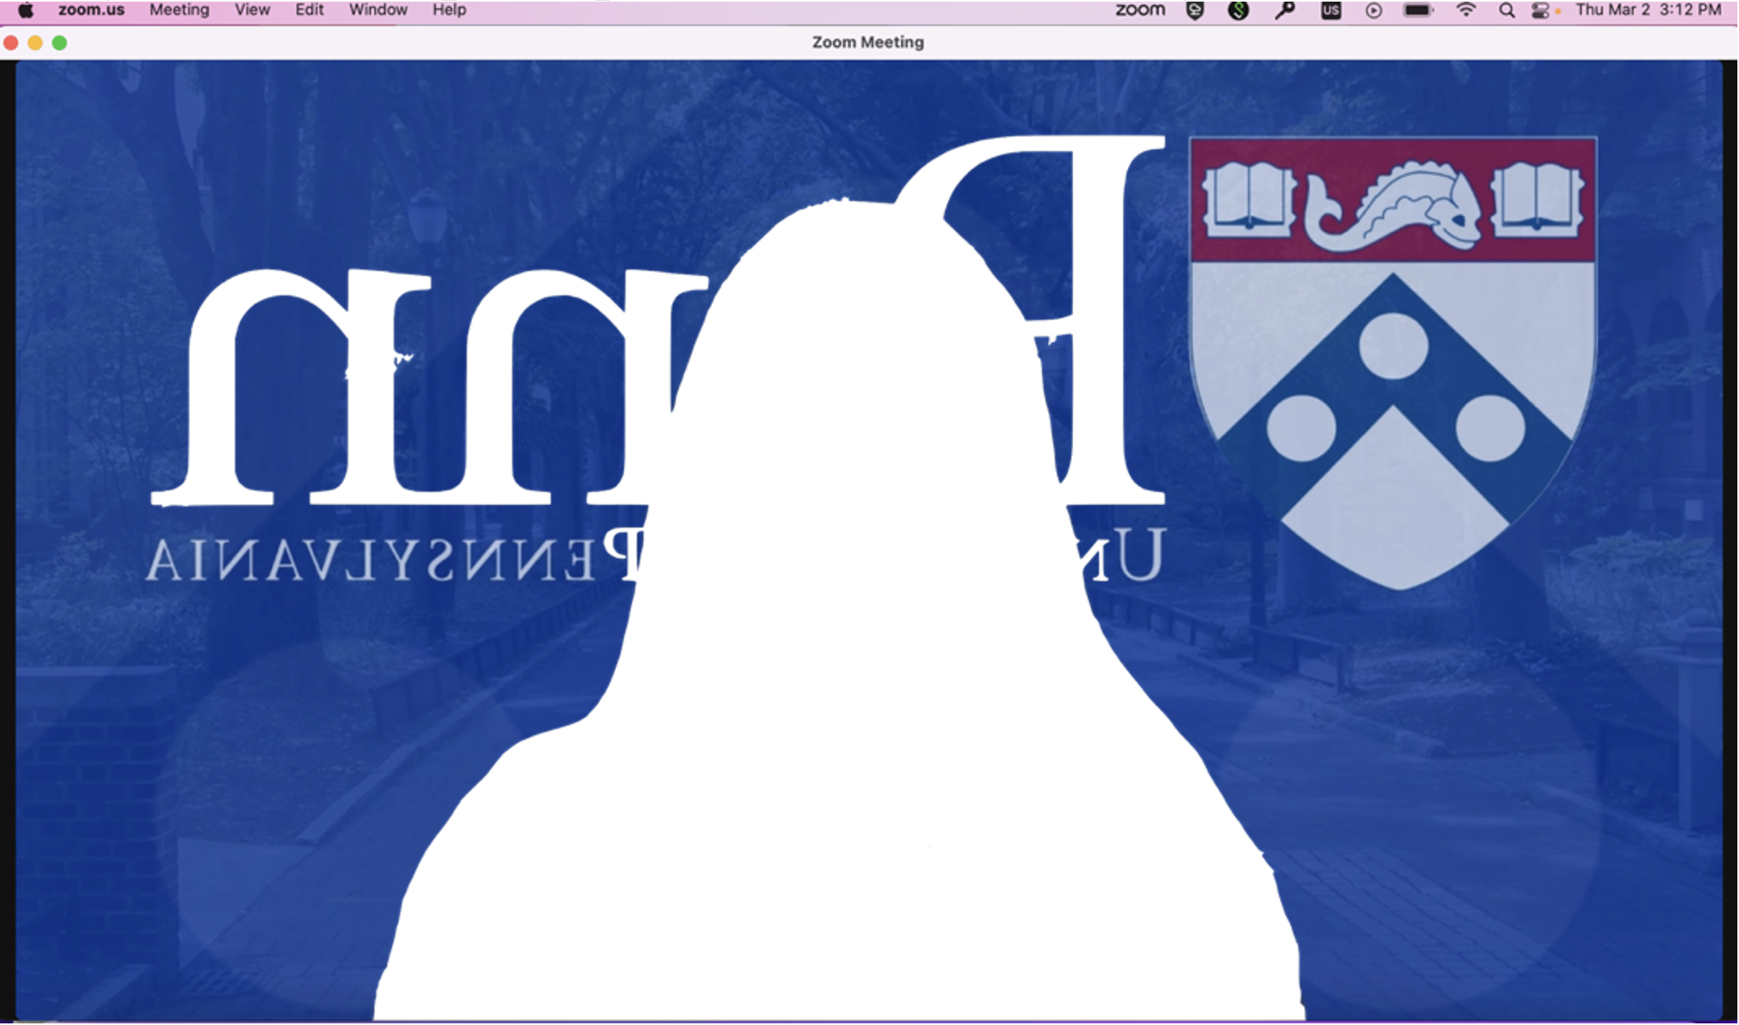1739x1025 pixels.
Task: Show battery status in menu bar
Action: click(1418, 11)
